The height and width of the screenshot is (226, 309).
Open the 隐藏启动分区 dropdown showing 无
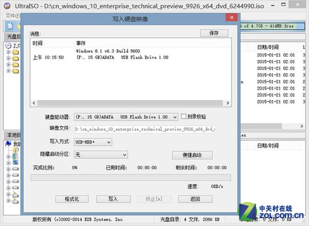coord(124,155)
